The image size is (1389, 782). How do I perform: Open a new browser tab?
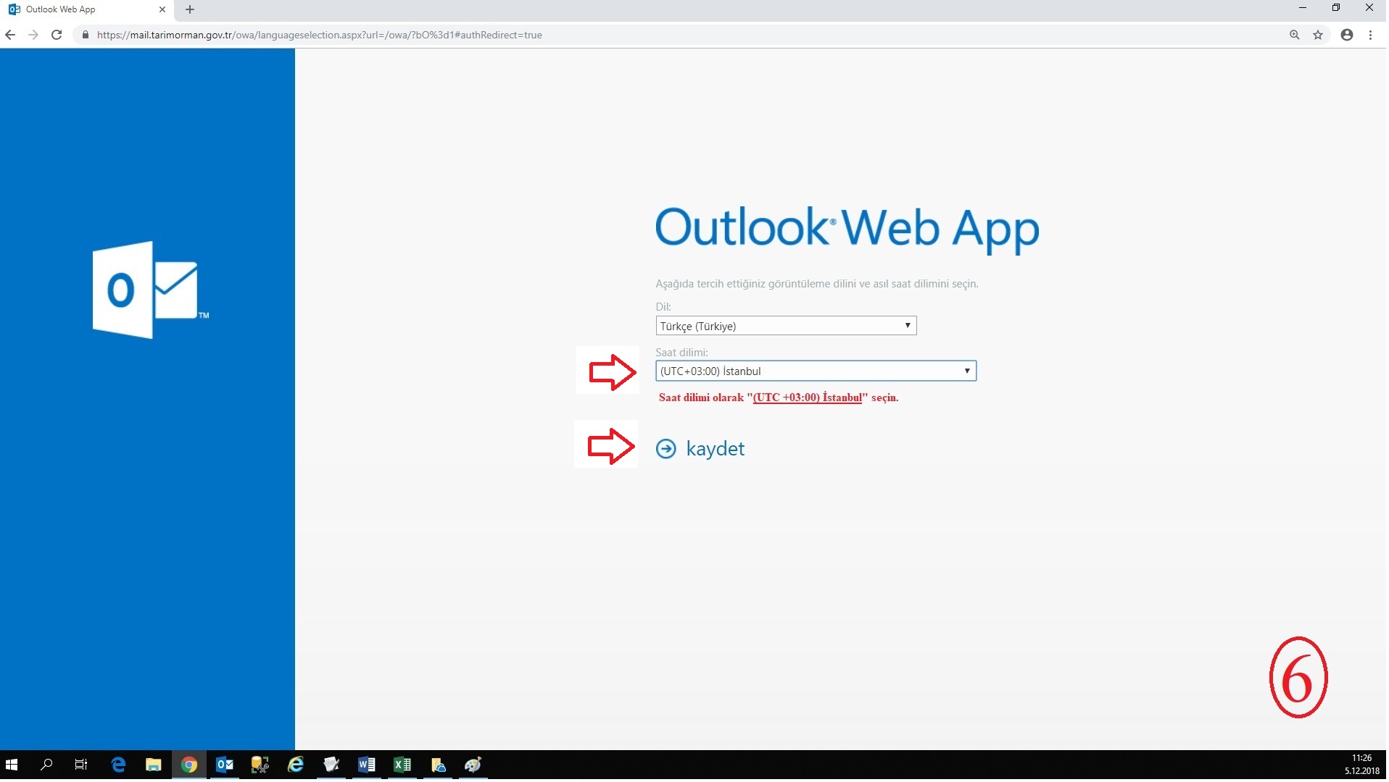tap(190, 9)
